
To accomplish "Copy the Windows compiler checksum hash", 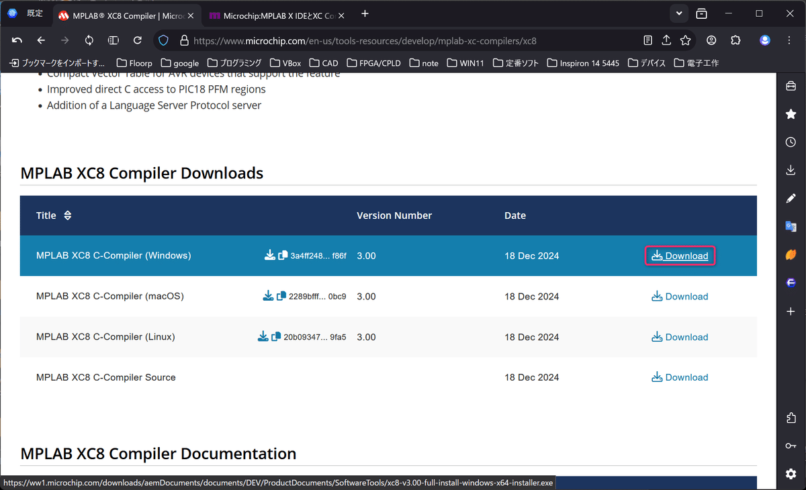I will pyautogui.click(x=283, y=256).
